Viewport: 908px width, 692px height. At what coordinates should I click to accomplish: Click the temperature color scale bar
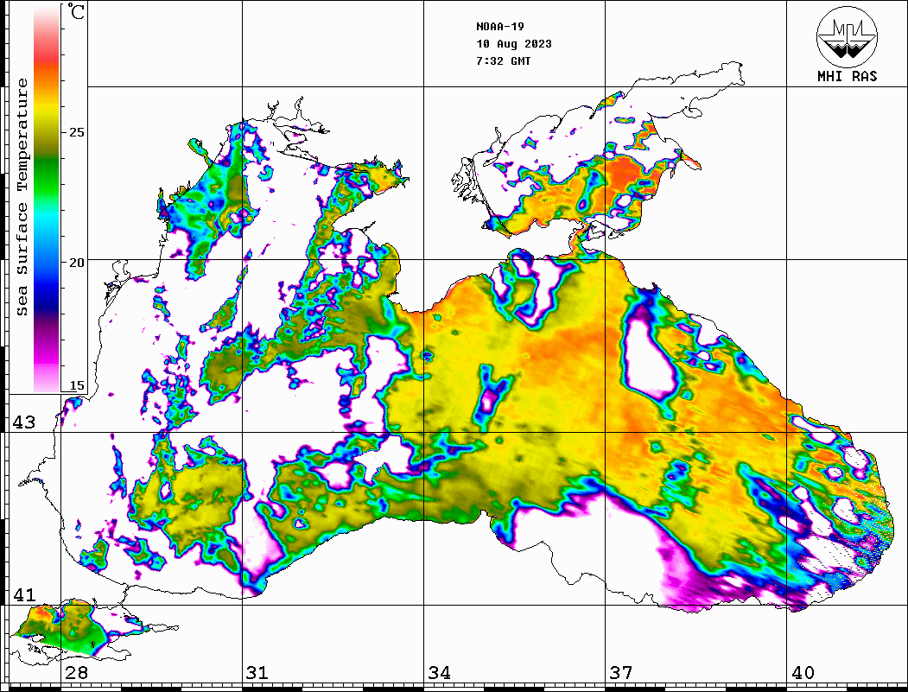click(47, 199)
